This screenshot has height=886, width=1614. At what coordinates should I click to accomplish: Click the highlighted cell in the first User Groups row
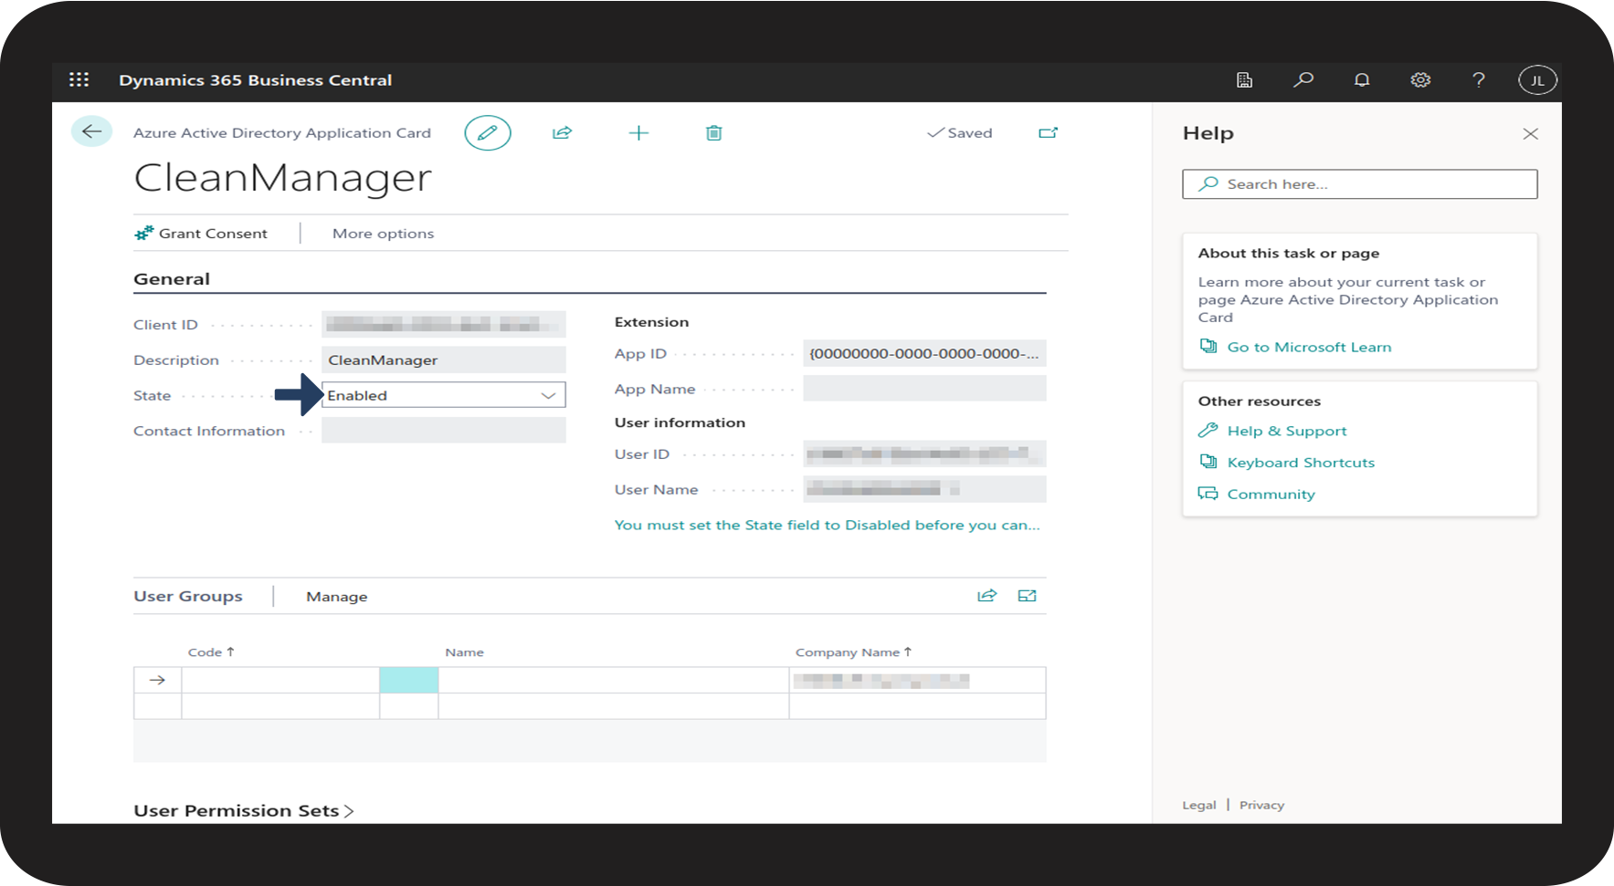point(409,680)
